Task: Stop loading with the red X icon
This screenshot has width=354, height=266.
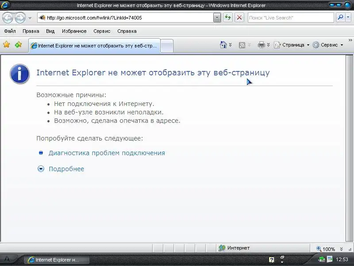Action: tap(239, 18)
